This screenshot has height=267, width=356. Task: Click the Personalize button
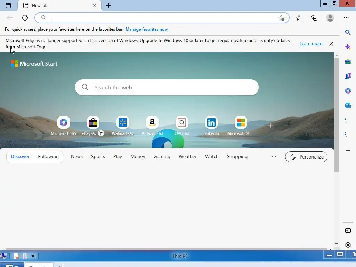click(x=306, y=157)
